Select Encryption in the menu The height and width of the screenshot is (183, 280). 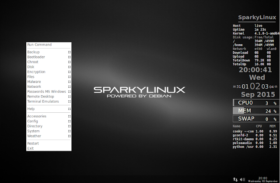49,72
